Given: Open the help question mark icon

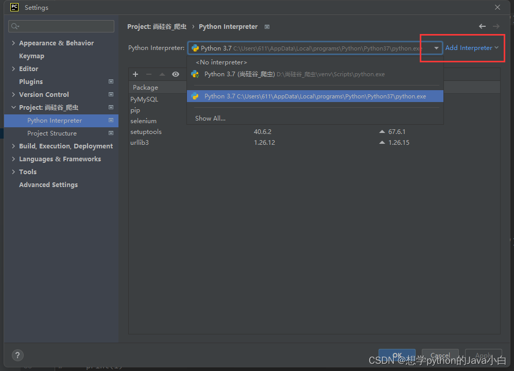Looking at the screenshot, I should click(17, 355).
